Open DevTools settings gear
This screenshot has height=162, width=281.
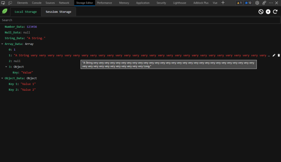coord(257,3)
